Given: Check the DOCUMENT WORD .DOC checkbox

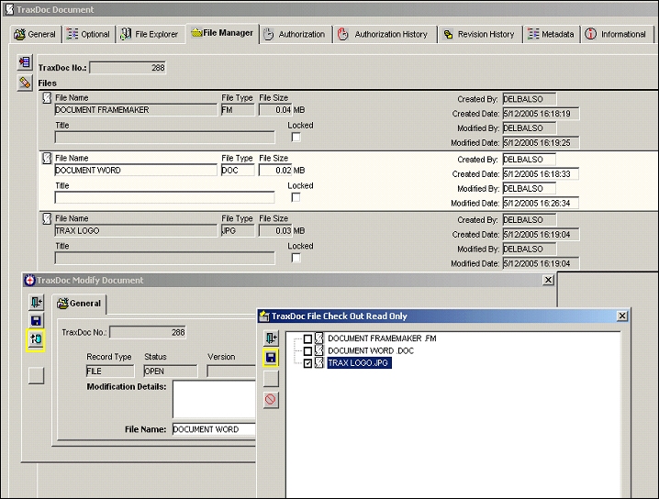Looking at the screenshot, I should (307, 350).
